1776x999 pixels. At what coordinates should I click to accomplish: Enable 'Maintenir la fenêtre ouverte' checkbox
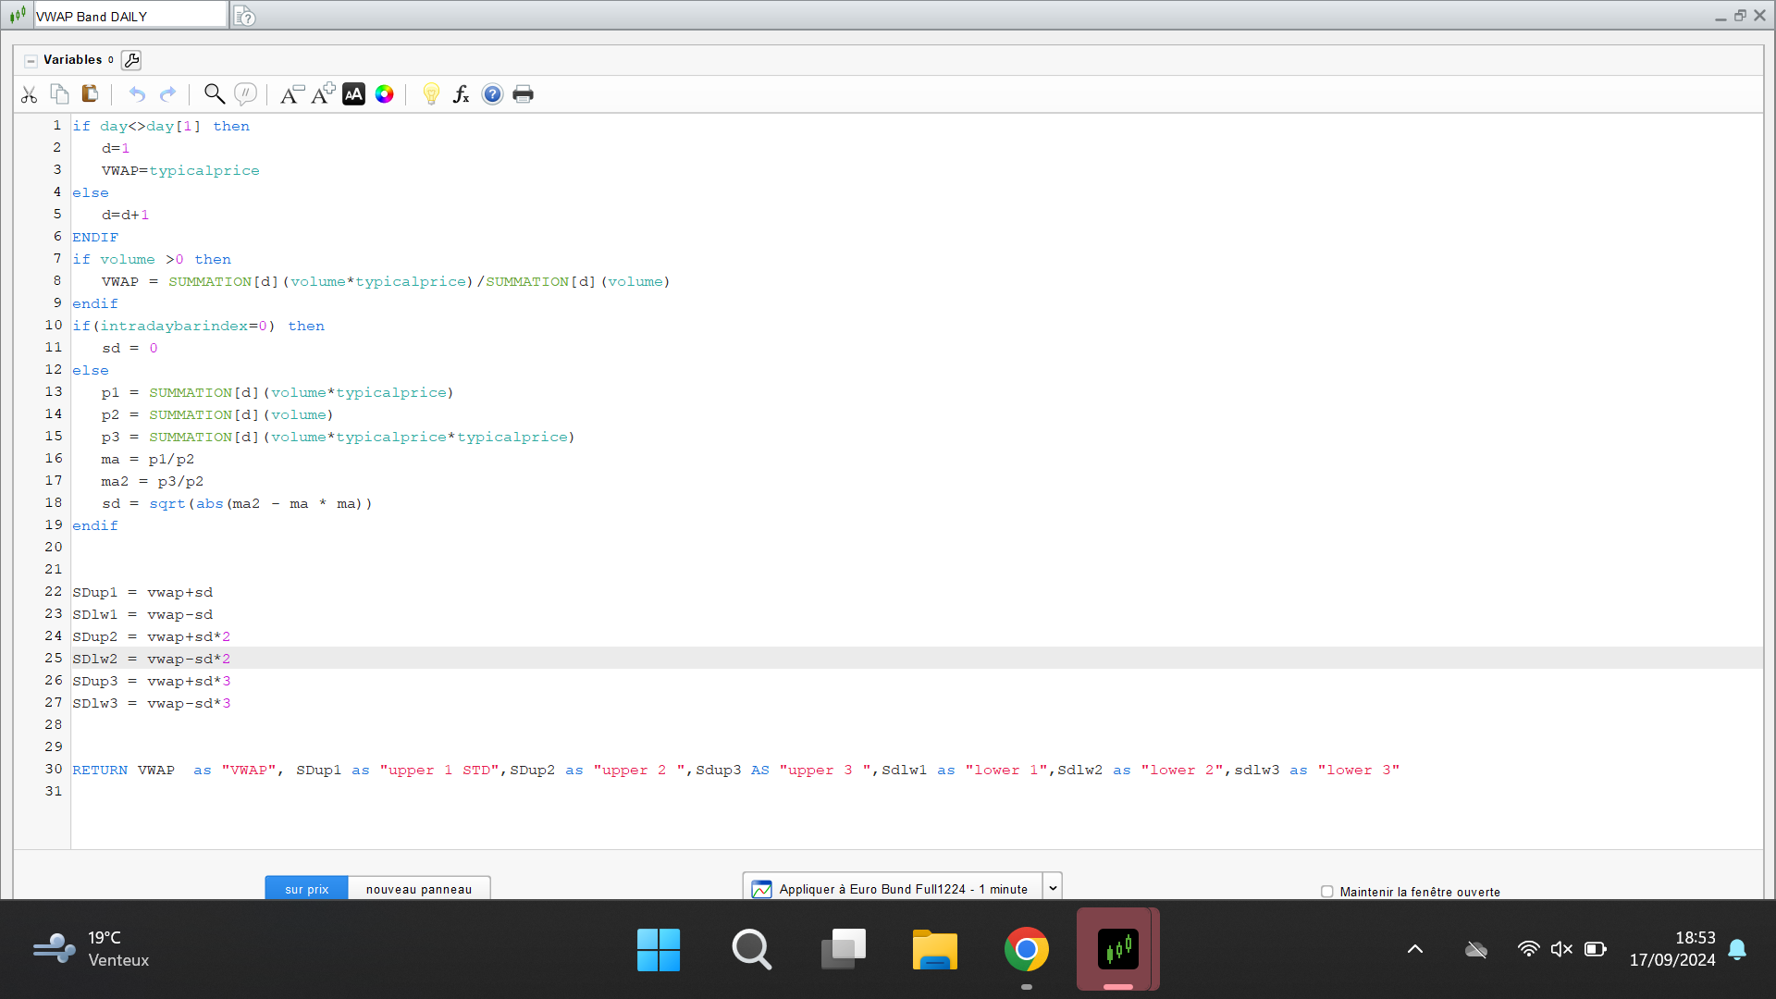coord(1327,892)
